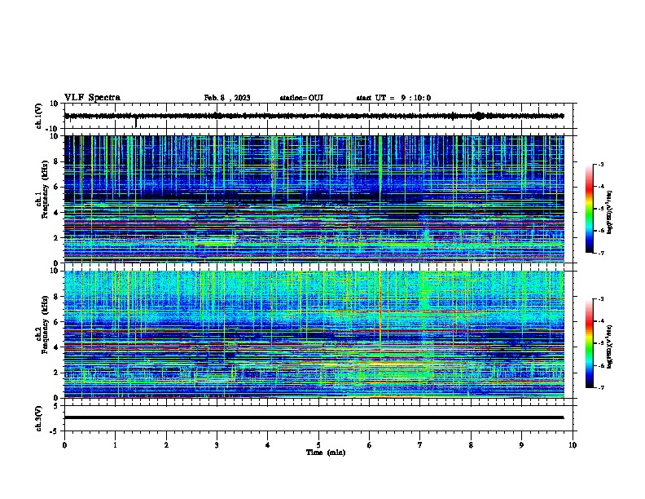645x499 pixels.
Task: Click the ch.1 colour bar label "log(PSD)(V²/Hz)"
Action: 609,212
